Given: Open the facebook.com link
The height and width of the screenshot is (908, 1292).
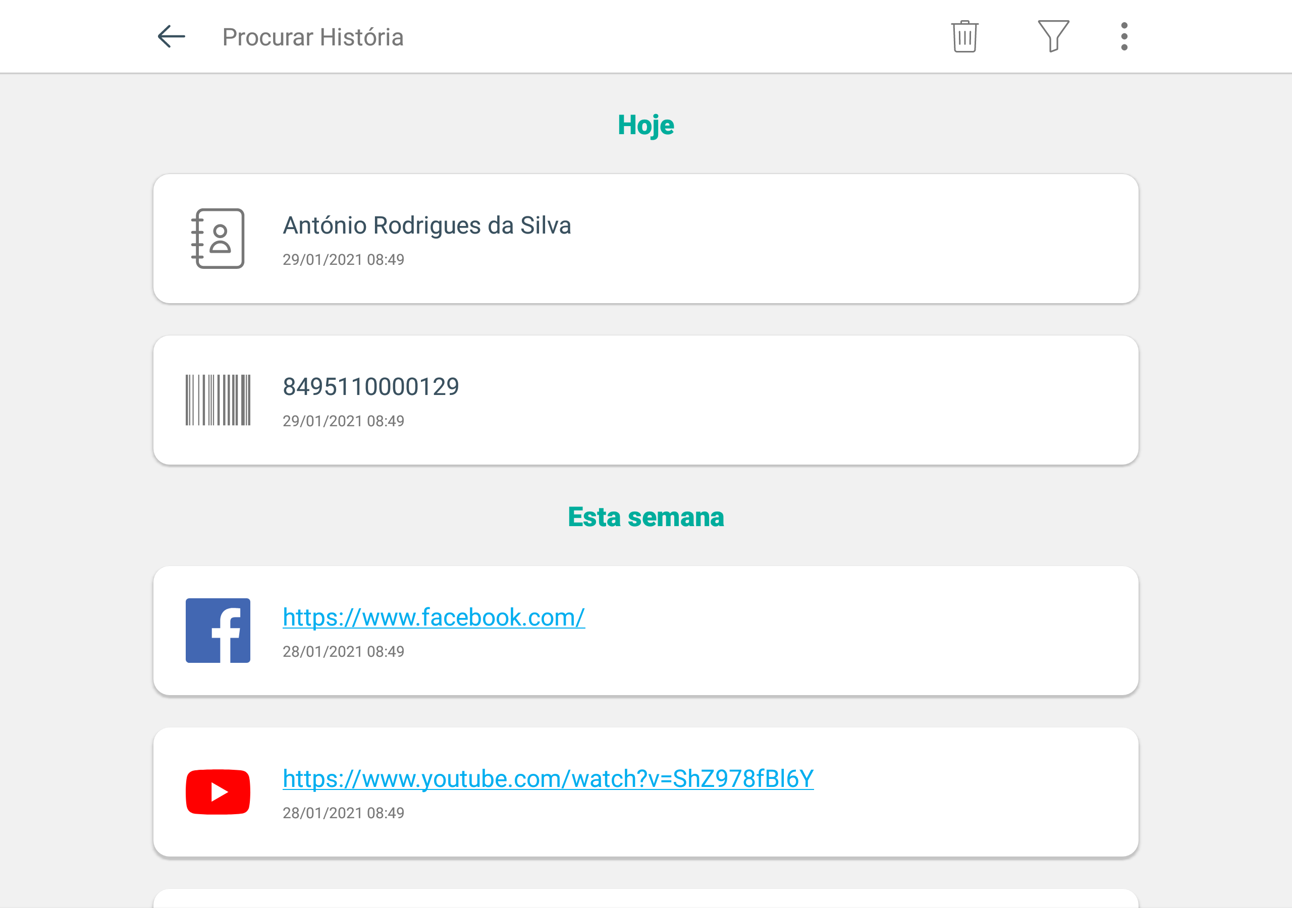Looking at the screenshot, I should 434,617.
